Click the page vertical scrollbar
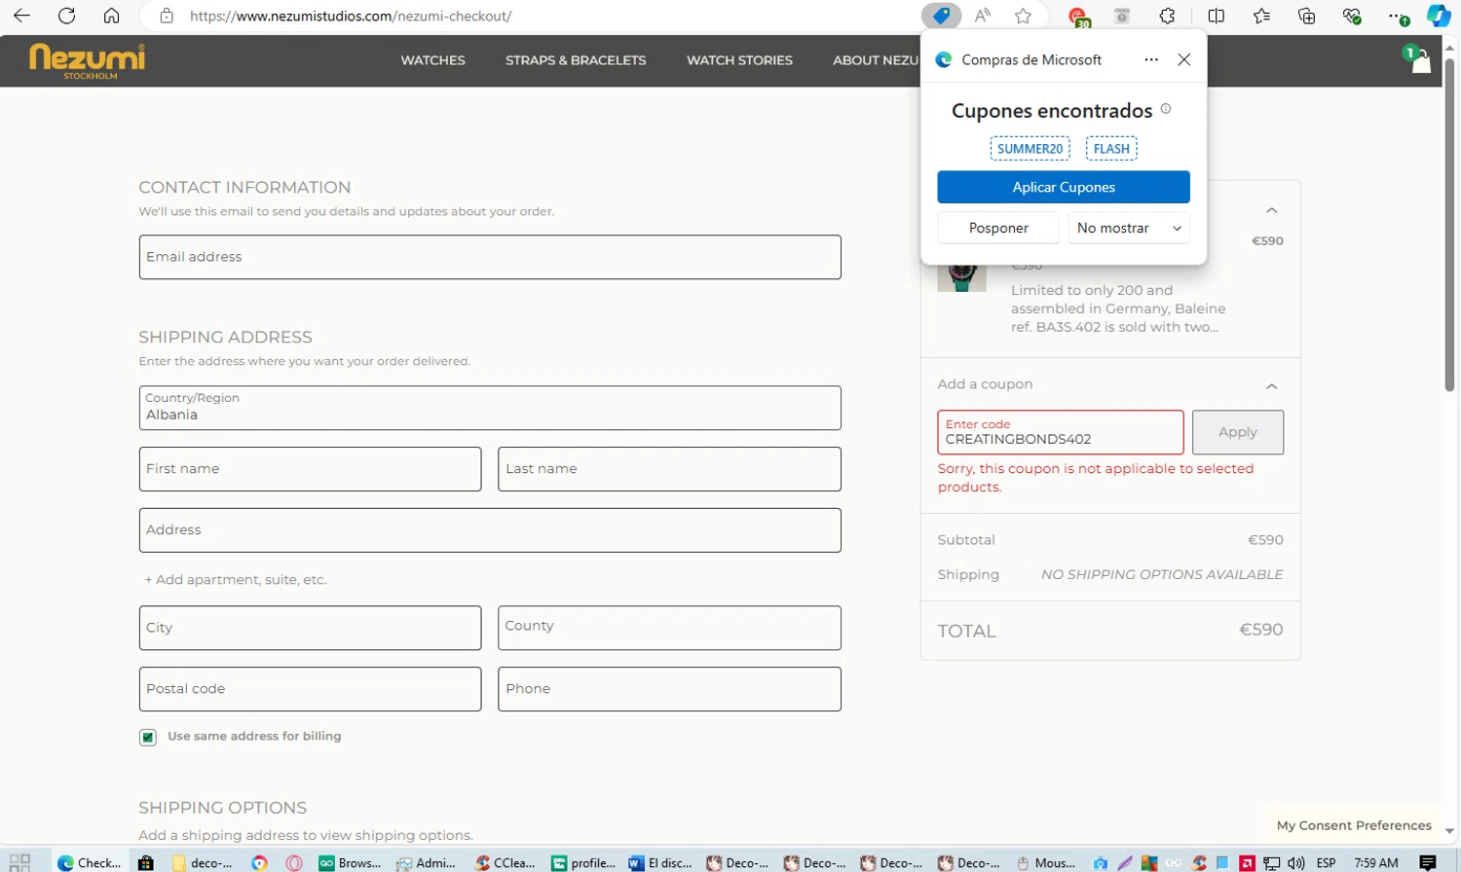This screenshot has height=872, width=1461. (1449, 224)
